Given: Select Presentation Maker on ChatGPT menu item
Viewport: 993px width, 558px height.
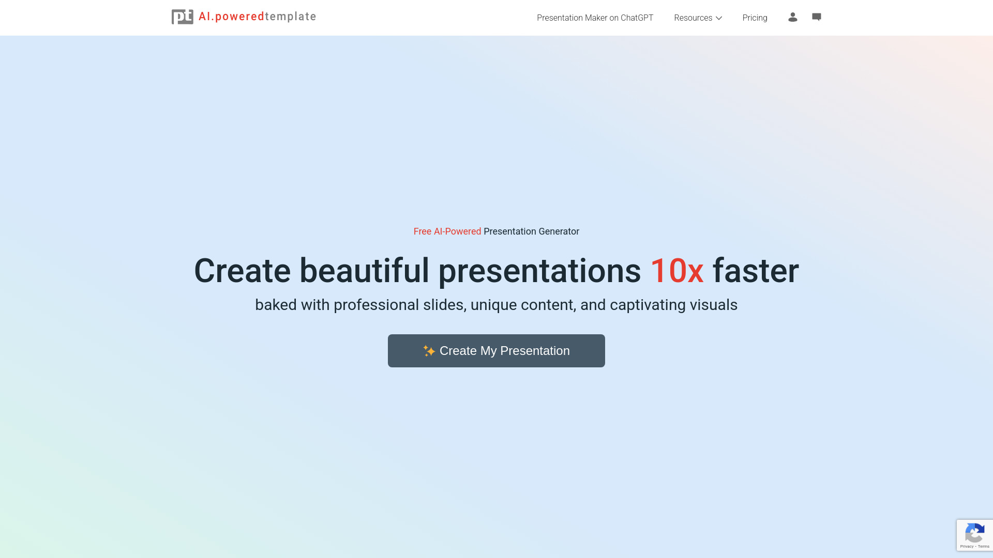Looking at the screenshot, I should tap(595, 18).
